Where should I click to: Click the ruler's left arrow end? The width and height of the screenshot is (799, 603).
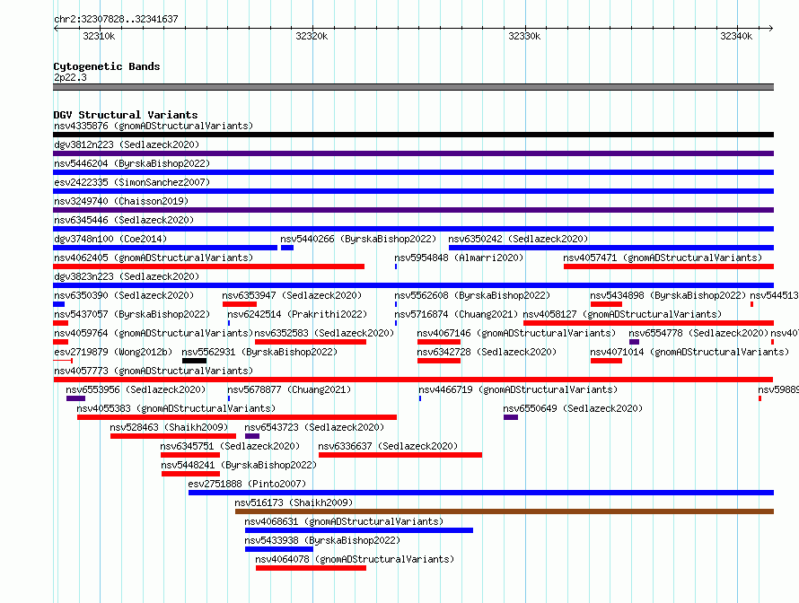(56, 28)
